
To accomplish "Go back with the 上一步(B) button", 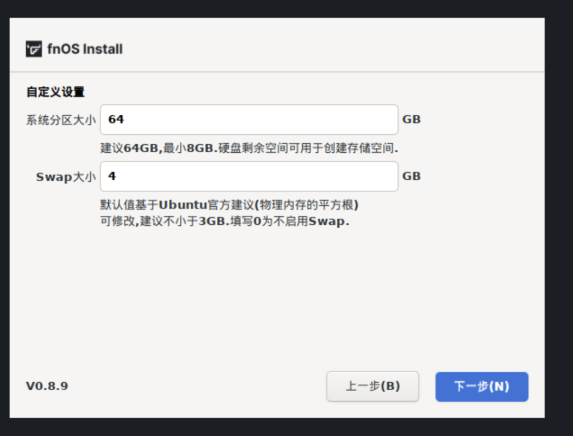I will click(373, 386).
